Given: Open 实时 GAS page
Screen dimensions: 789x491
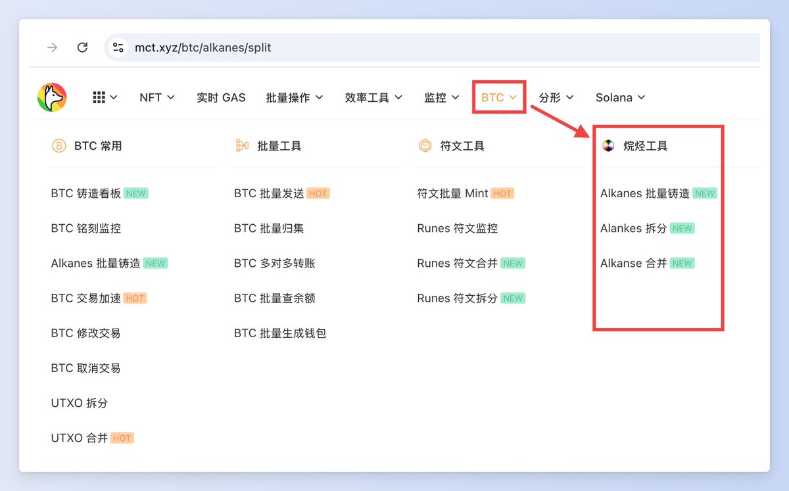Looking at the screenshot, I should click(221, 97).
